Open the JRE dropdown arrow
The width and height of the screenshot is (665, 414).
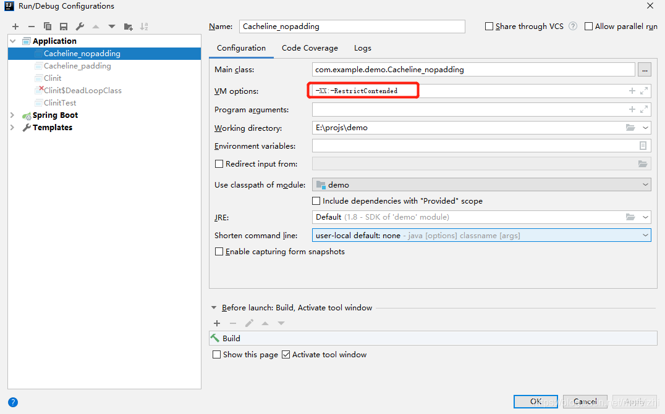pos(645,217)
